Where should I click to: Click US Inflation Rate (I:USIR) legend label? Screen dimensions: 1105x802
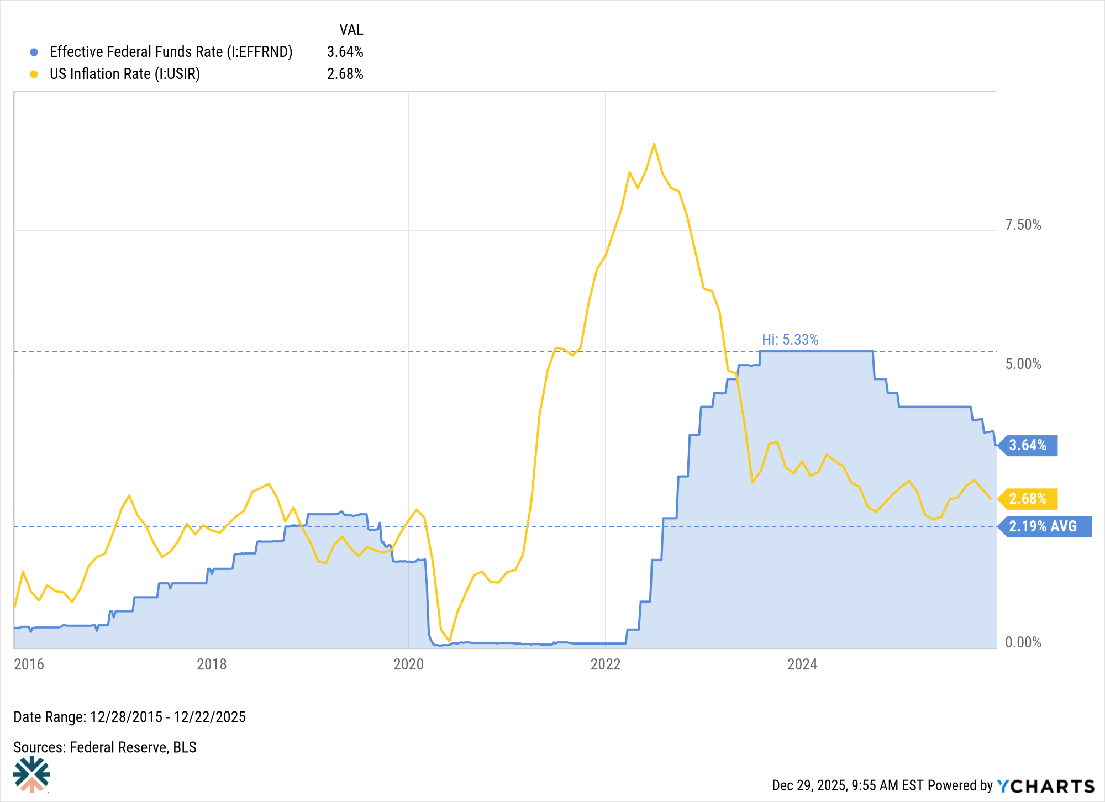(125, 74)
